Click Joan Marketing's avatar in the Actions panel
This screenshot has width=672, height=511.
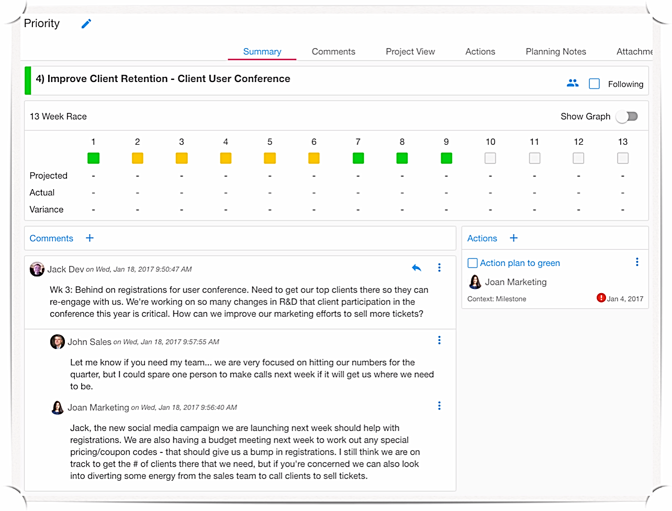pos(475,282)
